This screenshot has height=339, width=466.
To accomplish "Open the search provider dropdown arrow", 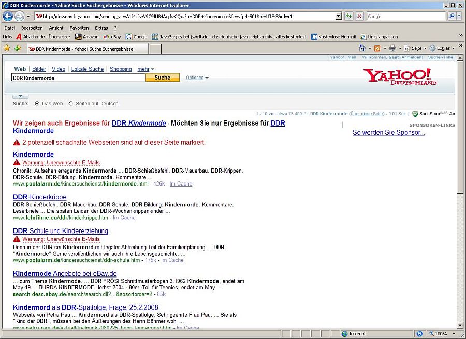I will tap(459, 17).
